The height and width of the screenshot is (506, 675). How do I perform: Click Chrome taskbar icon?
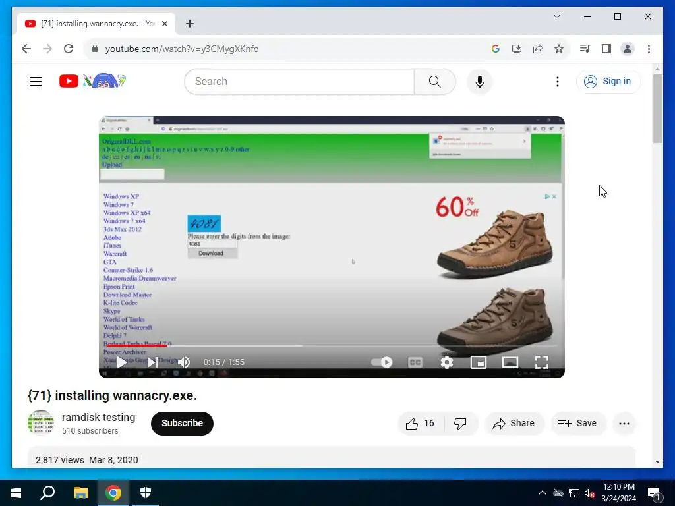point(113,493)
